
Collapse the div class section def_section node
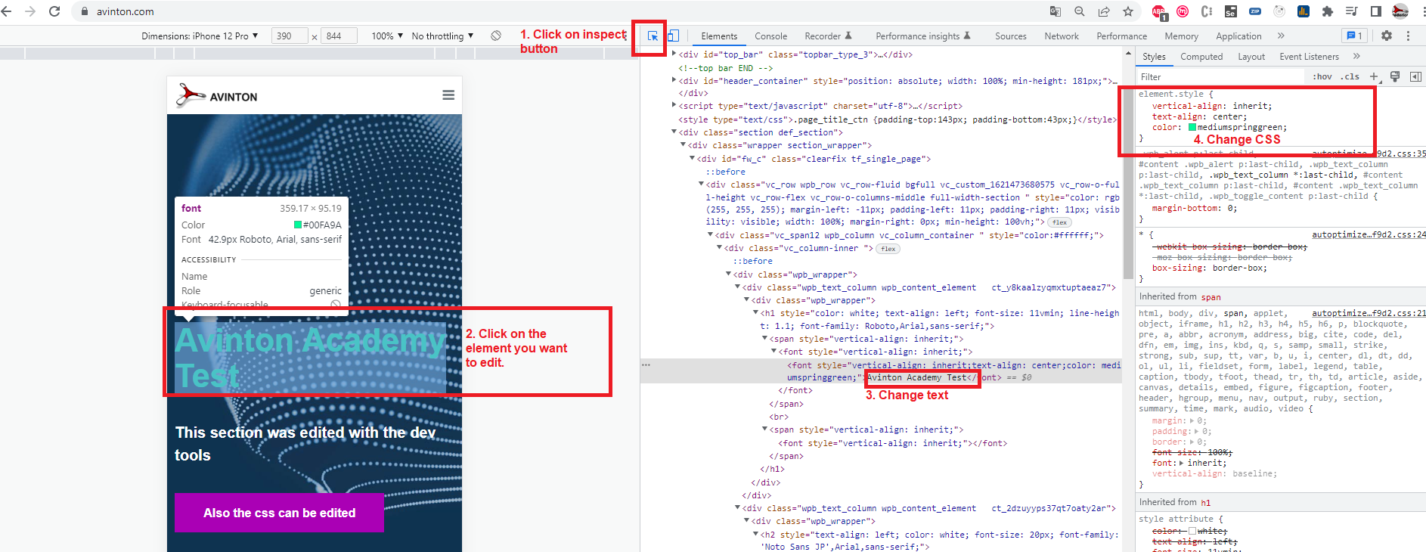click(674, 132)
